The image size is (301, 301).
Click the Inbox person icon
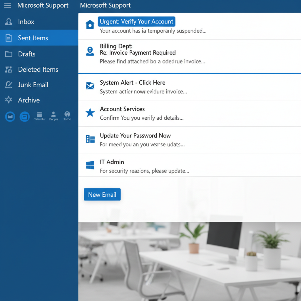coord(9,22)
